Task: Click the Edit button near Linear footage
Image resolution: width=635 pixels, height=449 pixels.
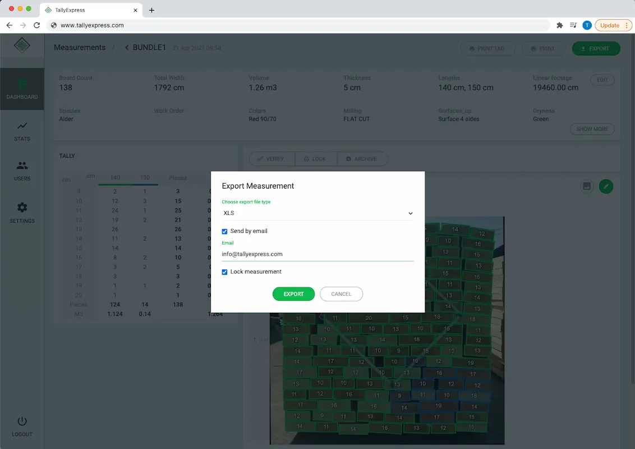Action: pyautogui.click(x=602, y=80)
